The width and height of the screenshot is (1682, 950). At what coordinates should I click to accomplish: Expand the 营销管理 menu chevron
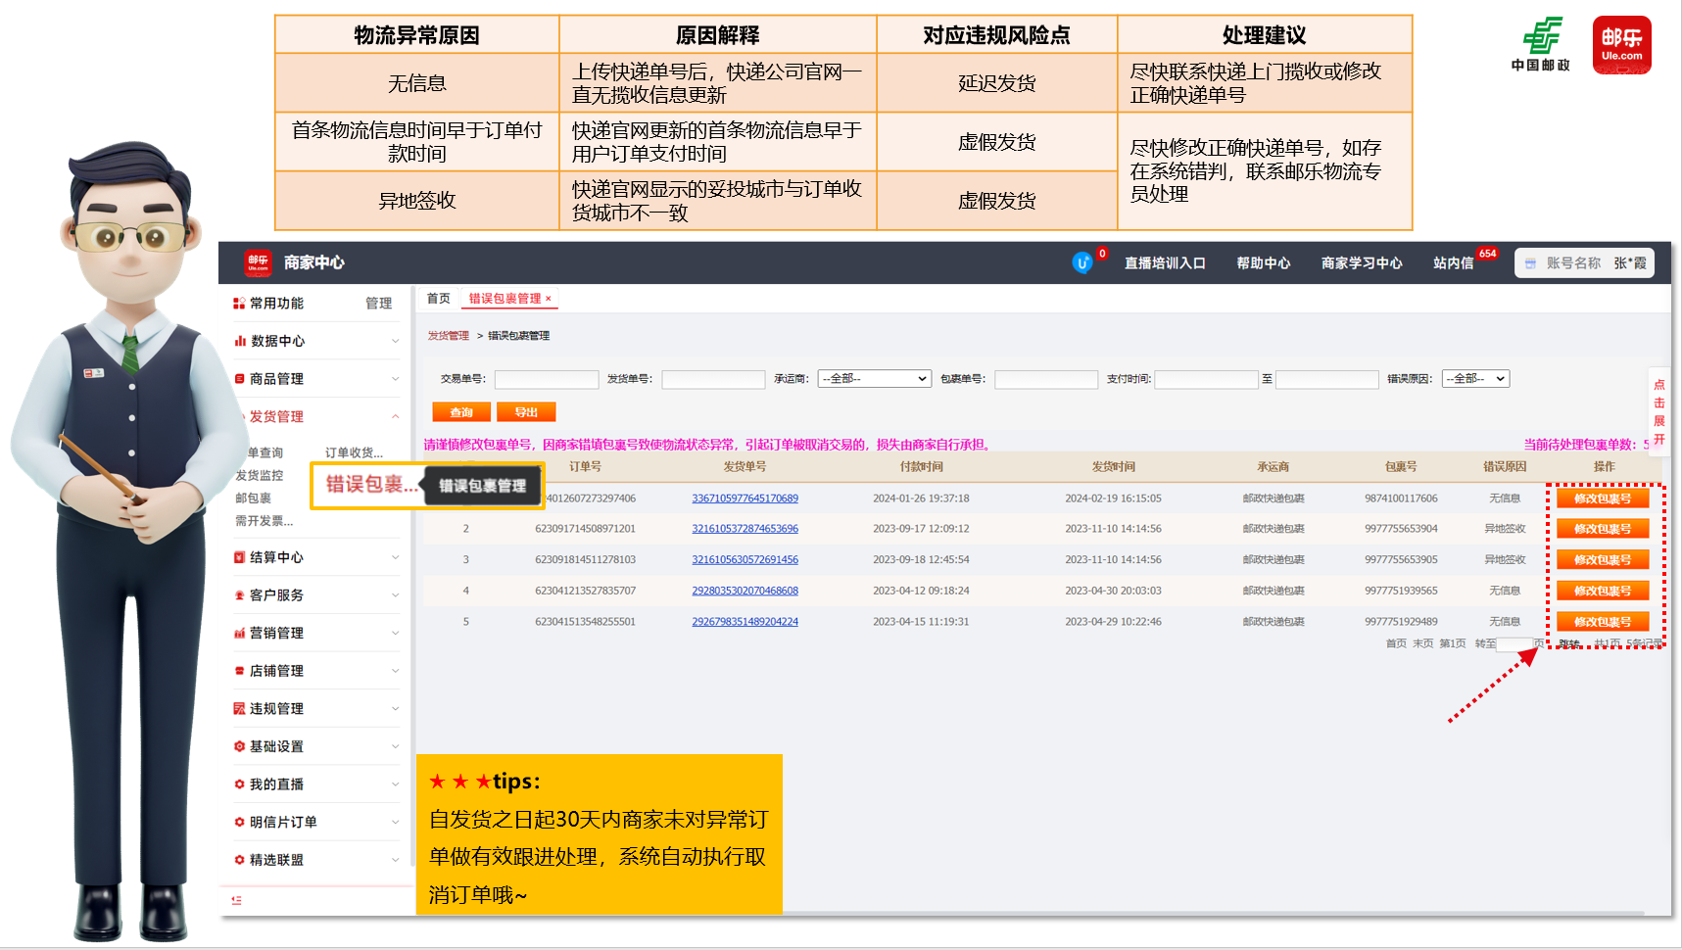click(x=396, y=634)
